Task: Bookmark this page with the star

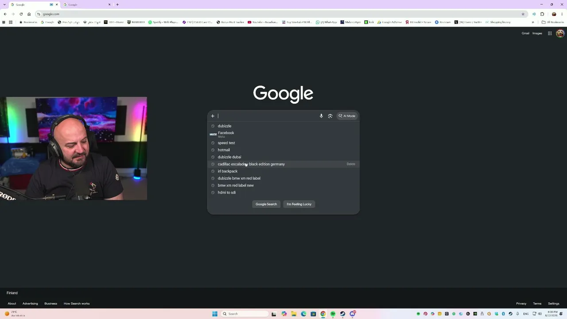Action: [523, 14]
